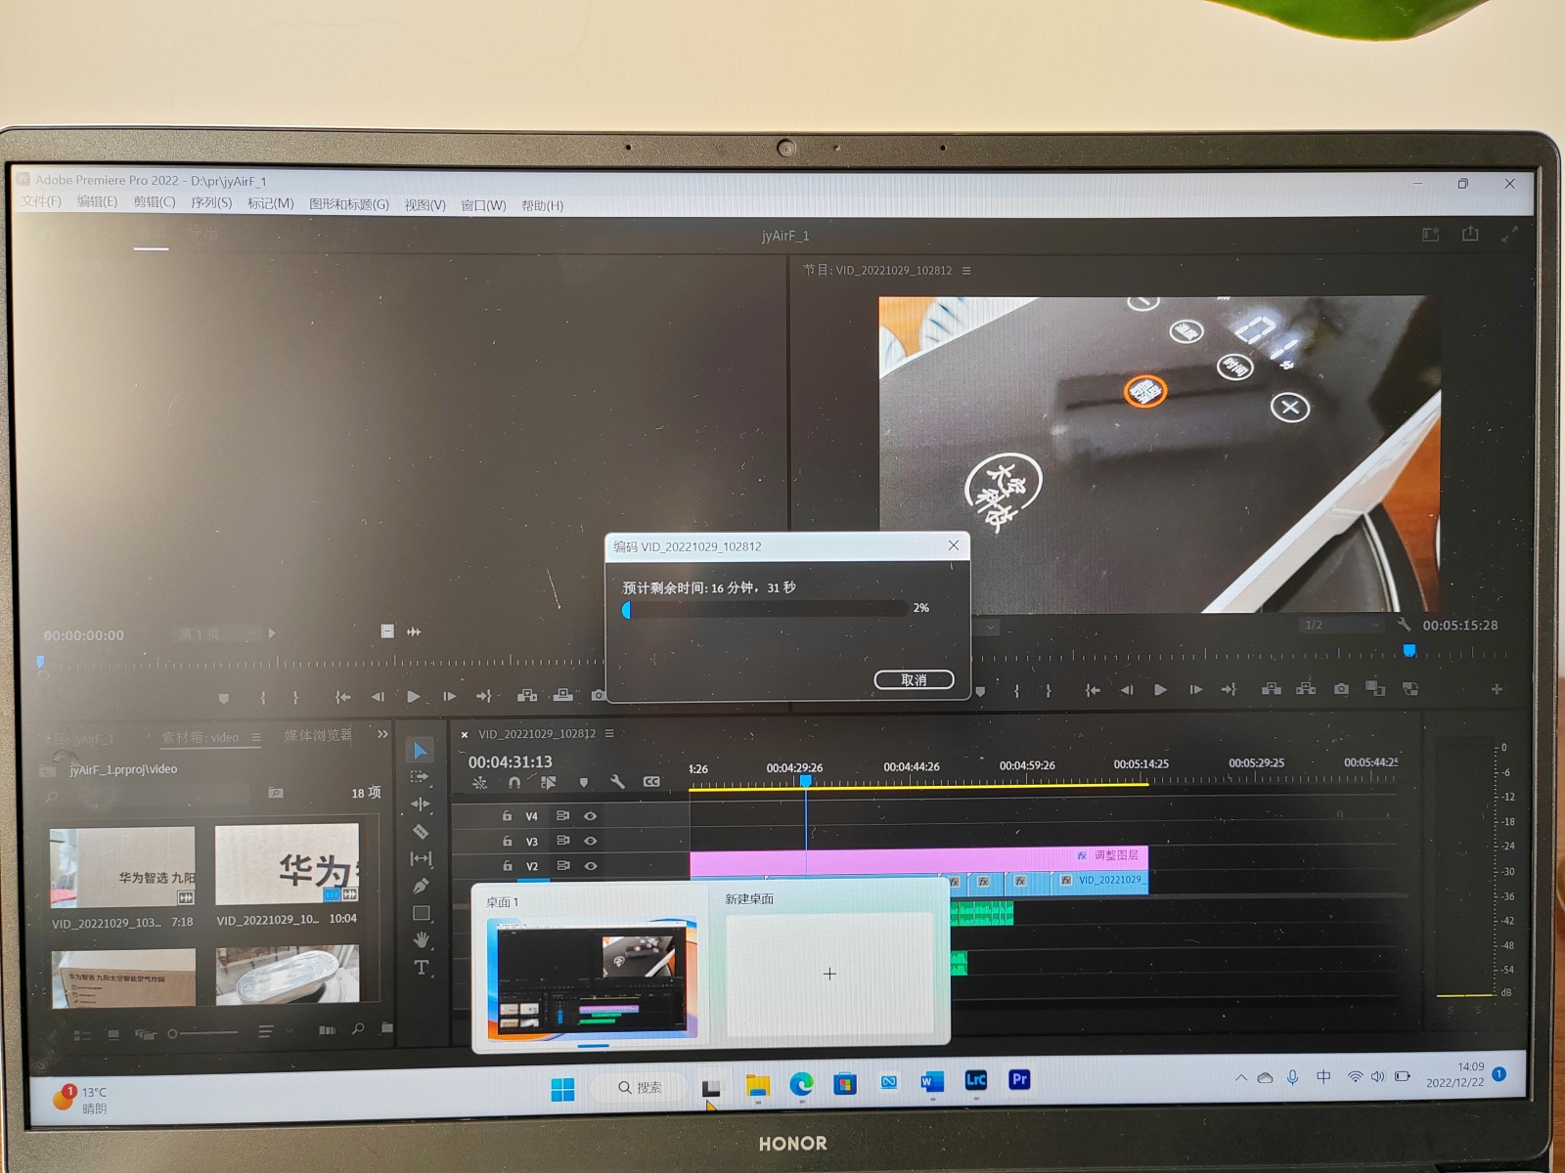Open the Captions (CC) timeline display settings
Screen dimensions: 1565x1173
point(651,782)
